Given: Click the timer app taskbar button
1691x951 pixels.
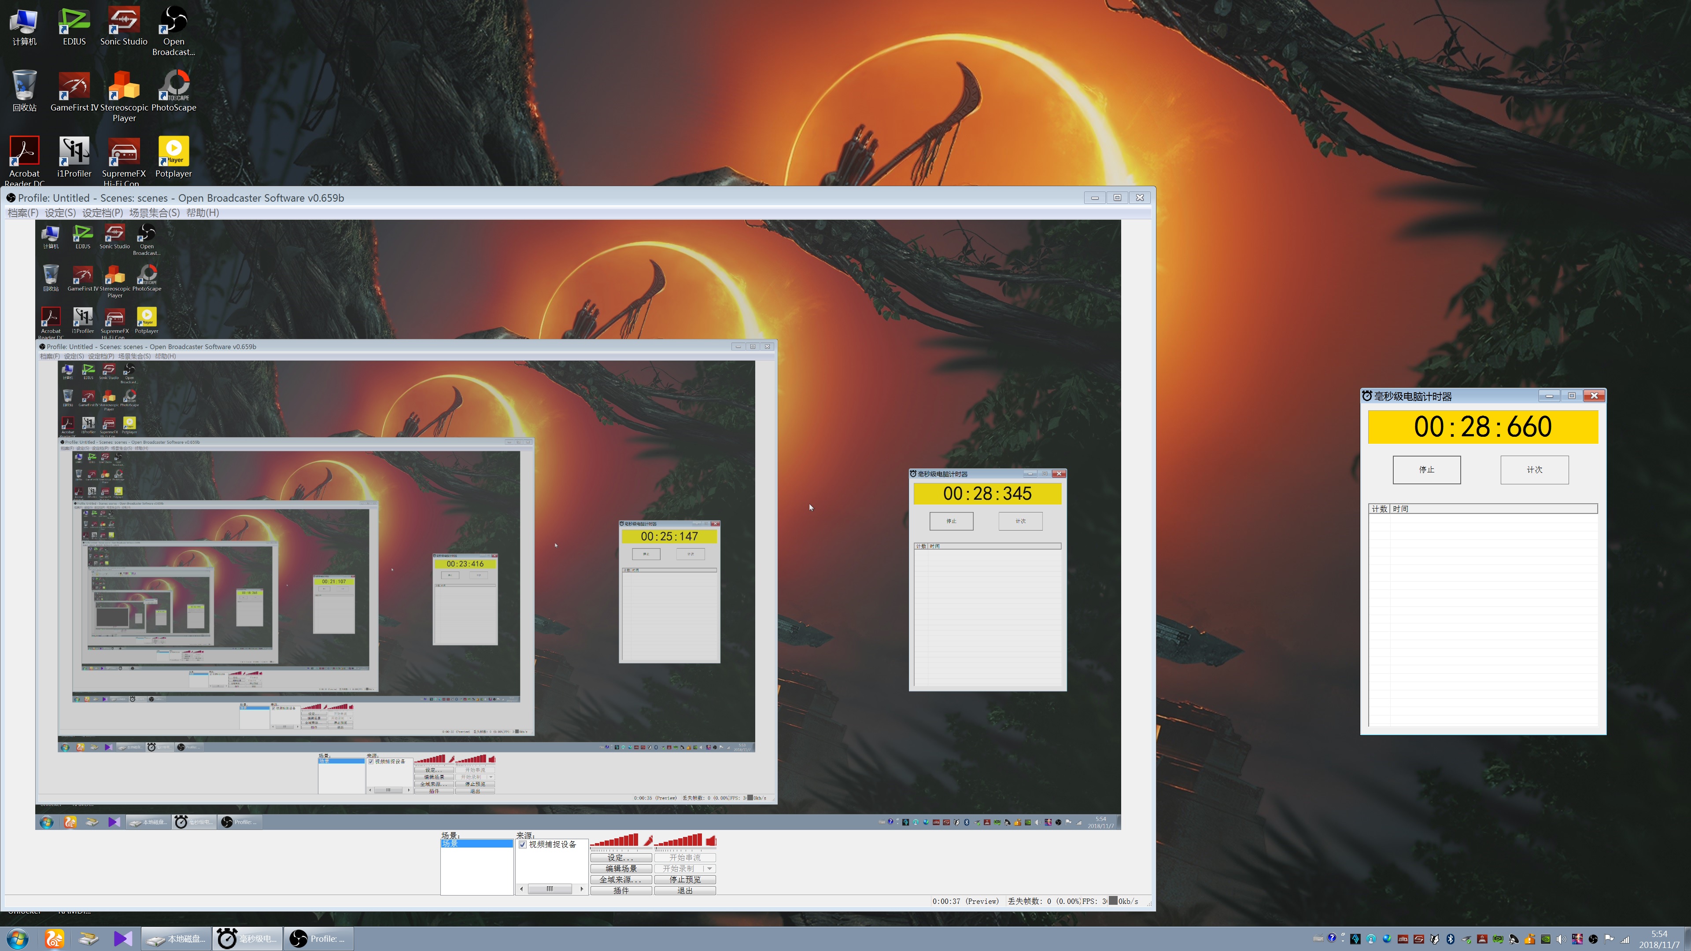Looking at the screenshot, I should tap(247, 939).
